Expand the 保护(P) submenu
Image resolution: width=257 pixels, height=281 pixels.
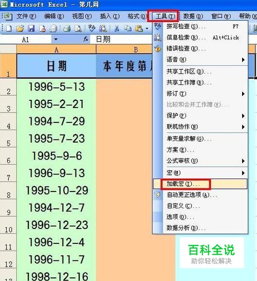pos(243,116)
